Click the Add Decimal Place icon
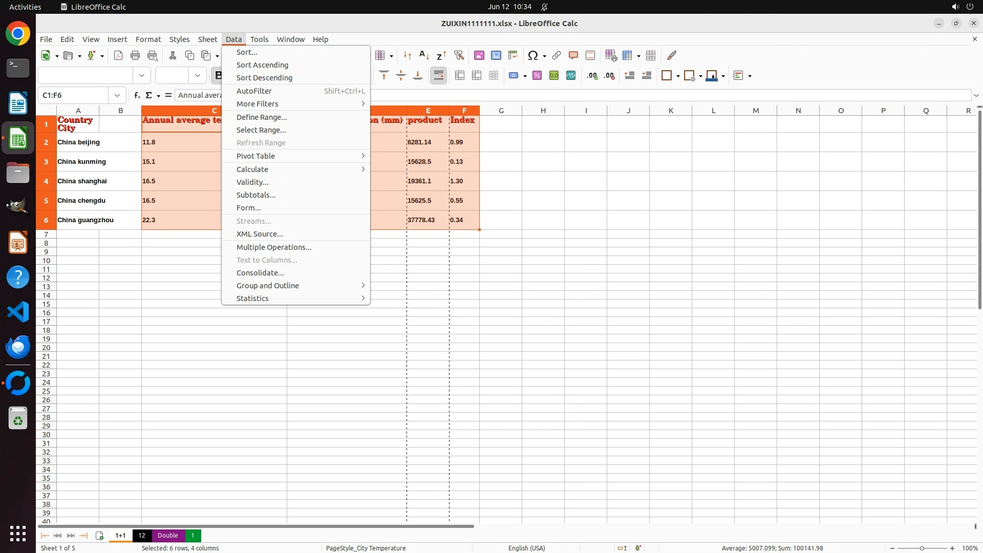Image resolution: width=983 pixels, height=553 pixels. tap(592, 76)
